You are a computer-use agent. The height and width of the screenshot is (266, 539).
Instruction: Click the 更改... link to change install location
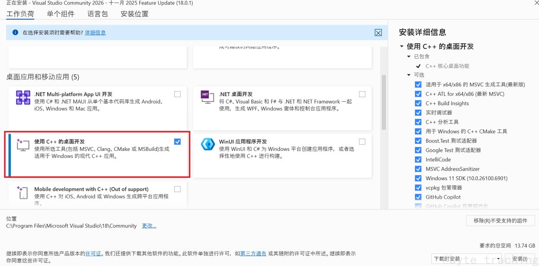(149, 226)
